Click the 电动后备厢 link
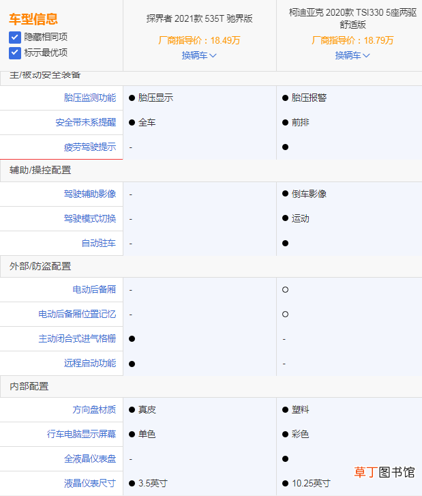Image resolution: width=422 pixels, height=496 pixels. click(94, 289)
